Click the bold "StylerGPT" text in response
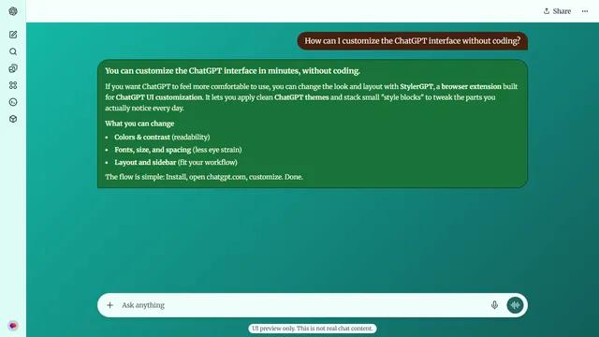 click(416, 87)
